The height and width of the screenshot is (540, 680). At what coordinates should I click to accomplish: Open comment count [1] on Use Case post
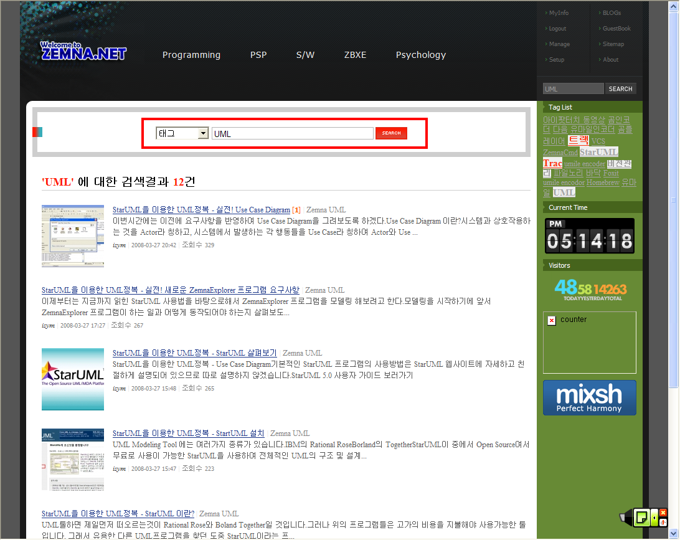pos(296,210)
